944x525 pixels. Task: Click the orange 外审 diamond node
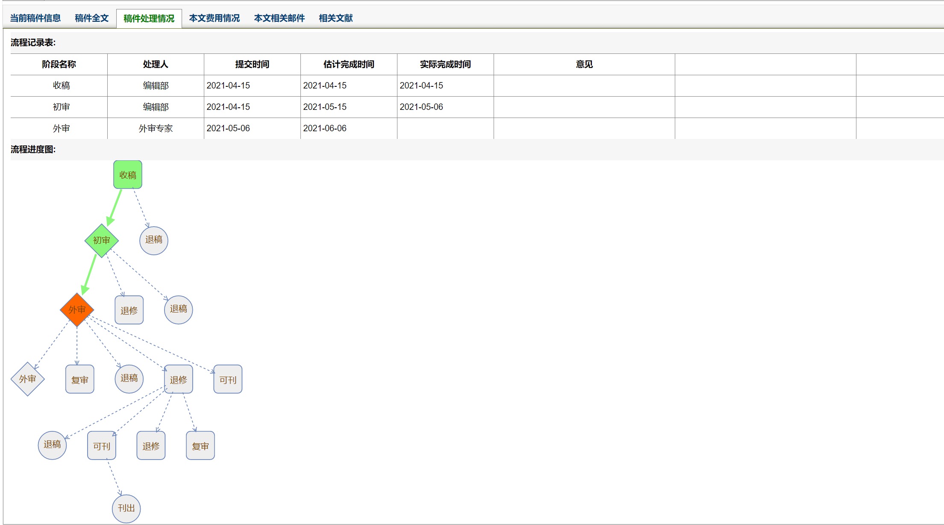coord(77,310)
